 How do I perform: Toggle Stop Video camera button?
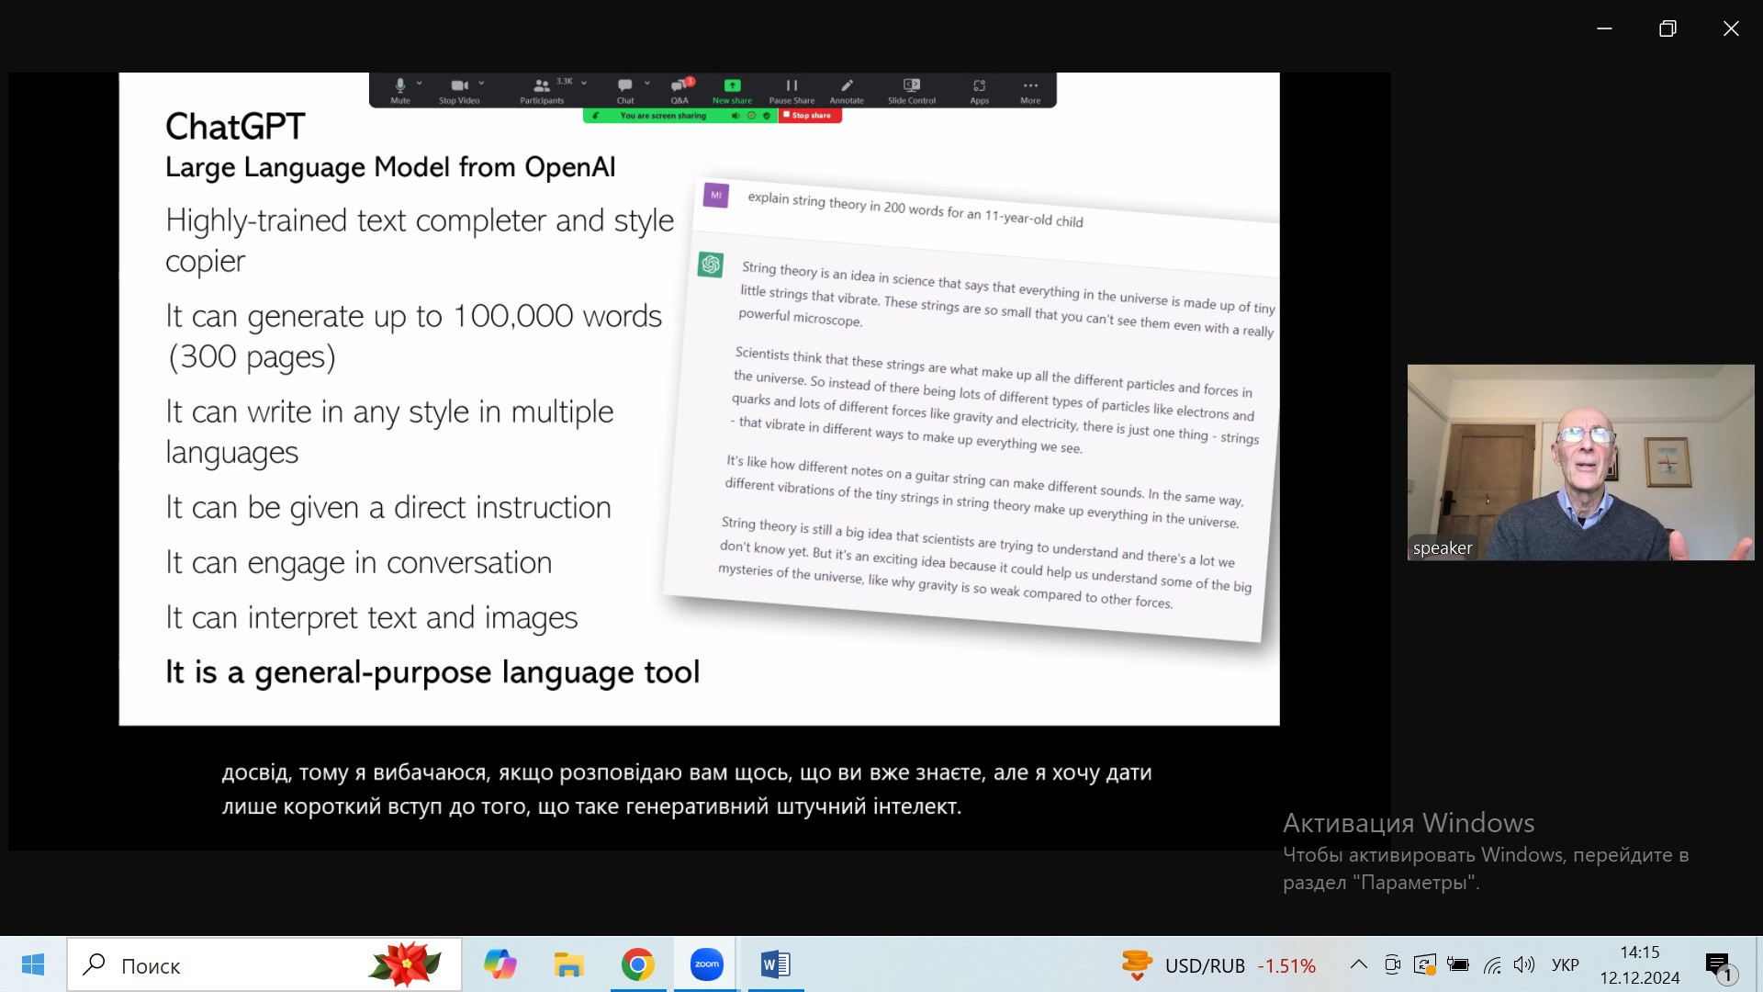[x=459, y=85]
